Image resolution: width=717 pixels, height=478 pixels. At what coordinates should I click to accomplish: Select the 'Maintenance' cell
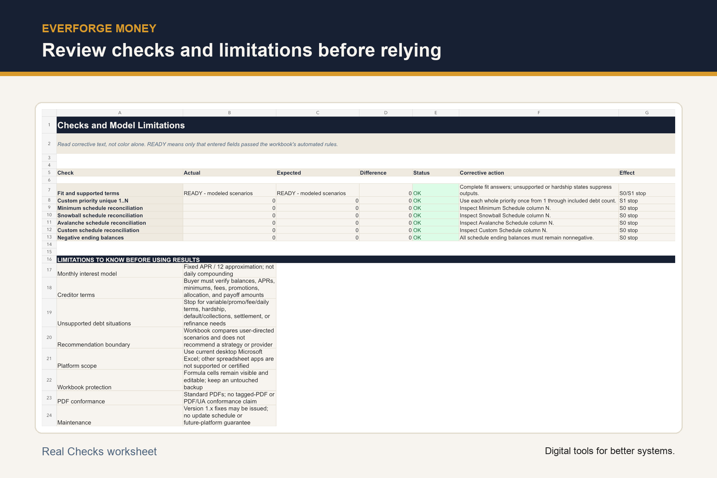pyautogui.click(x=119, y=415)
